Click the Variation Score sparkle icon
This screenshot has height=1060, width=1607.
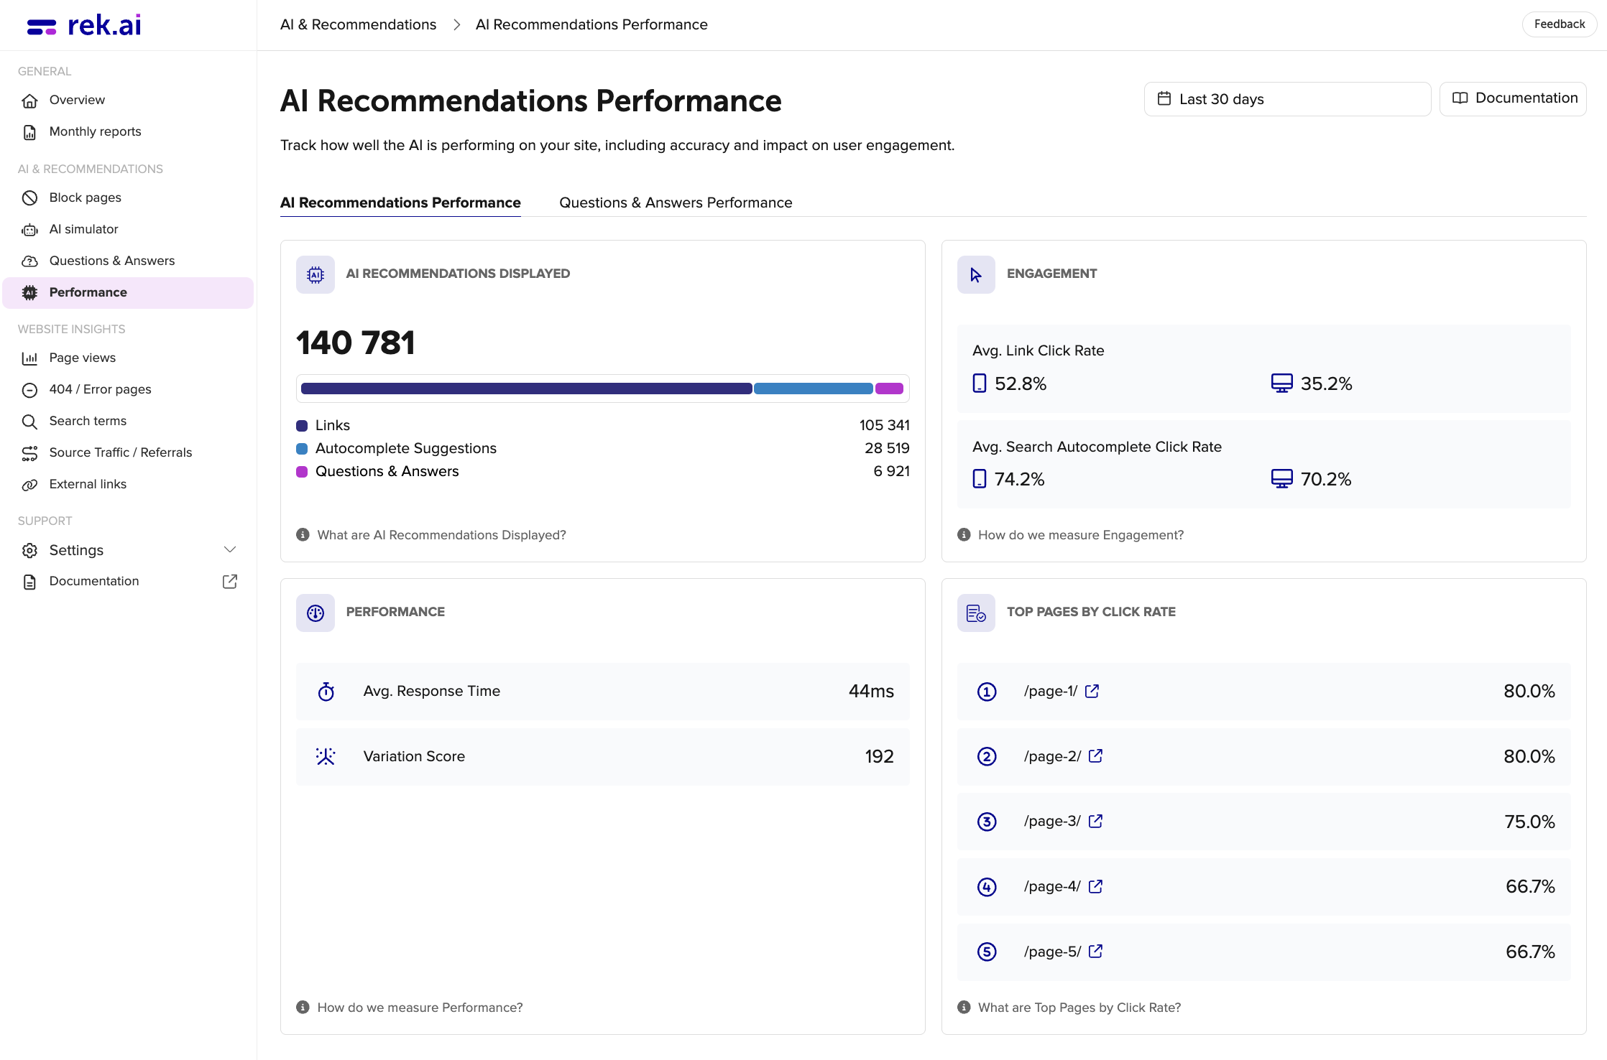[326, 756]
